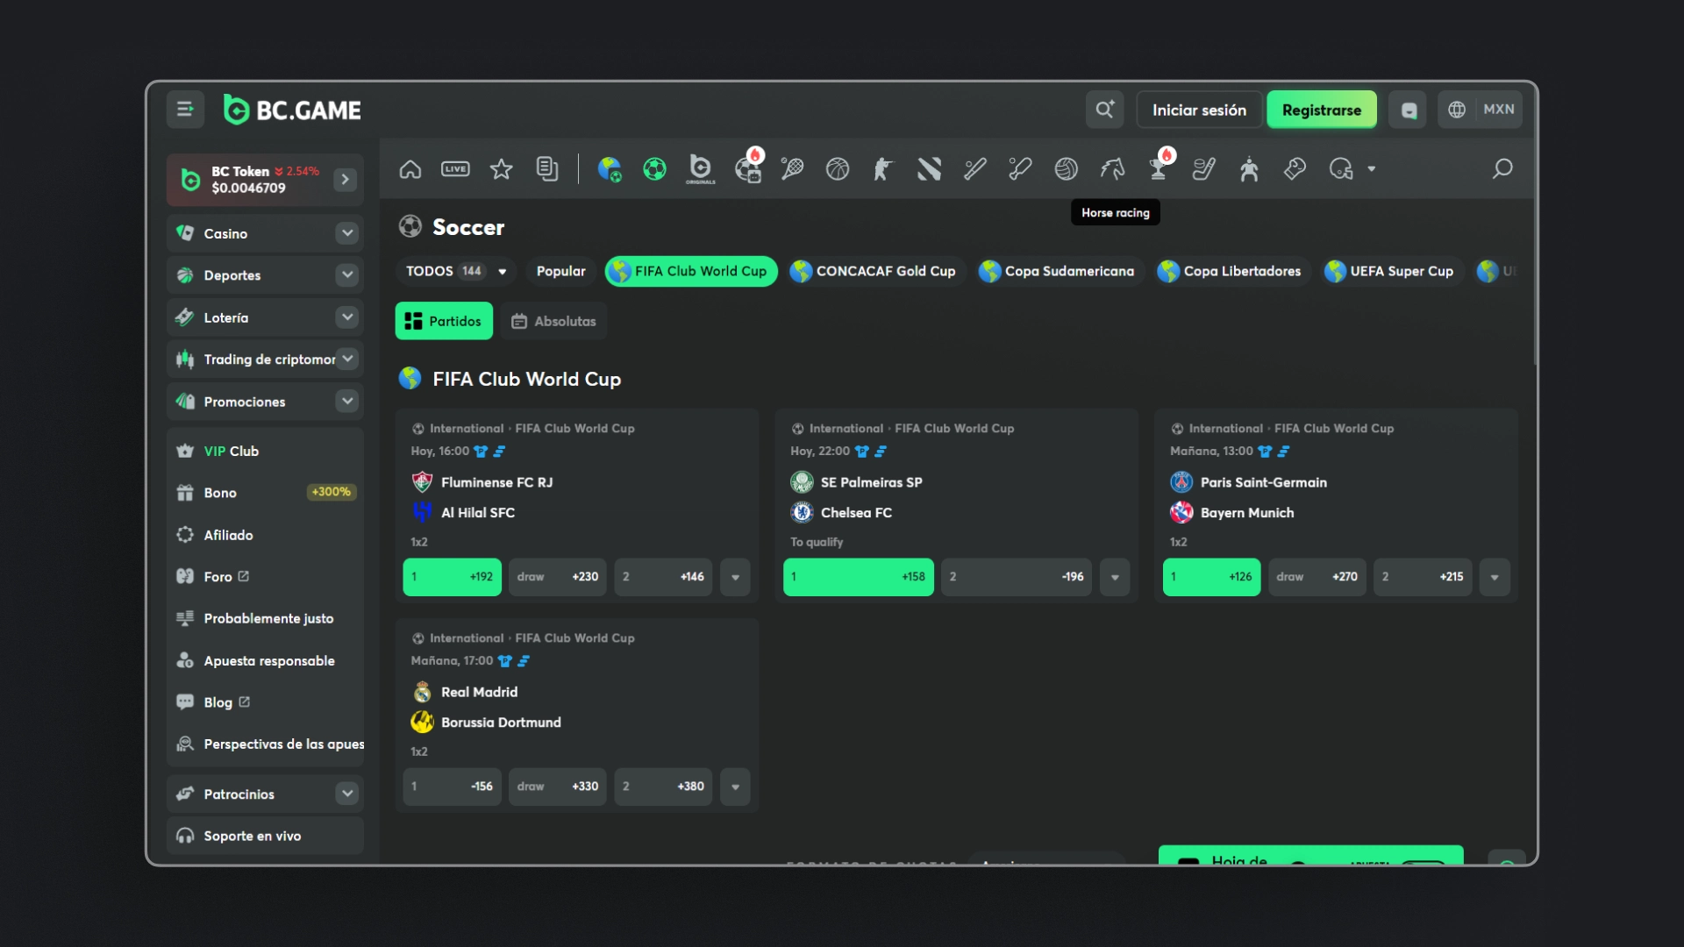Expand more markets for Paris Saint-Germain match

[1495, 577]
